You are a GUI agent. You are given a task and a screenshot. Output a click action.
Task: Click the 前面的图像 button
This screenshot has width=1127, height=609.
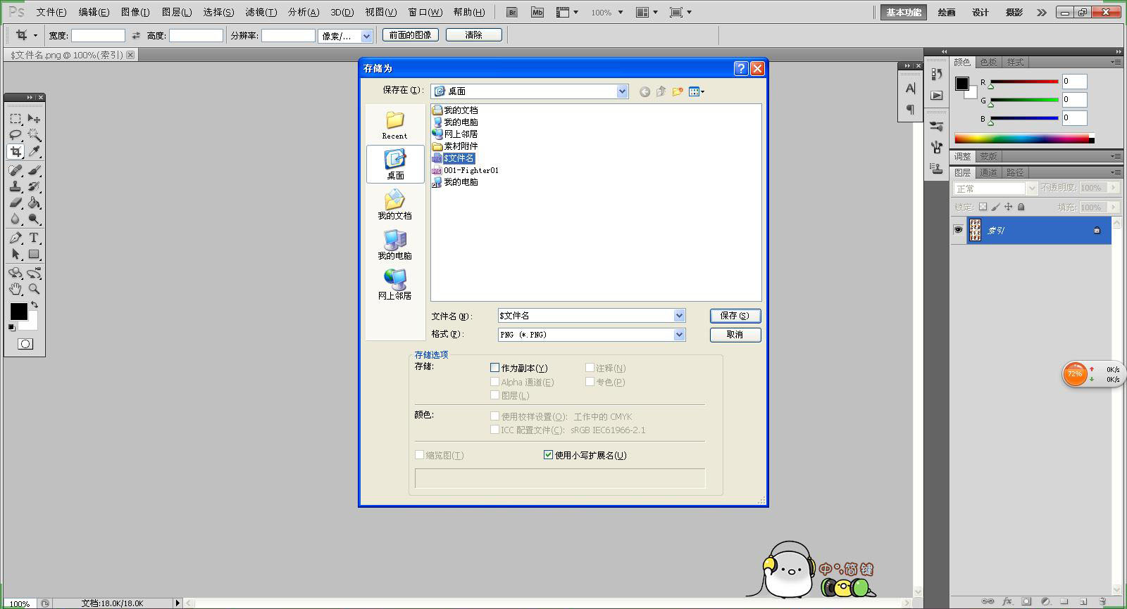pos(411,34)
